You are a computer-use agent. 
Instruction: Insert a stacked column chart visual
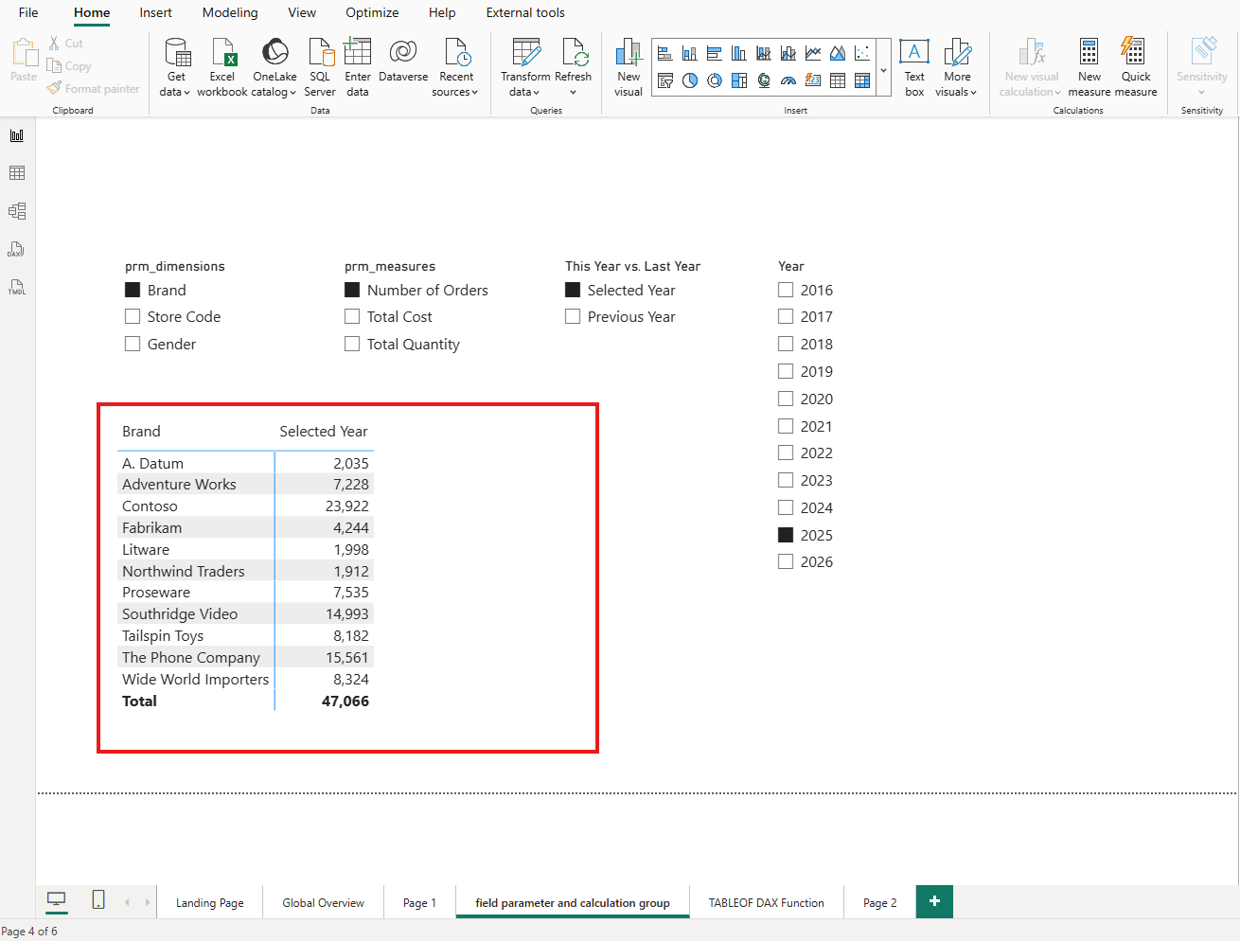690,53
